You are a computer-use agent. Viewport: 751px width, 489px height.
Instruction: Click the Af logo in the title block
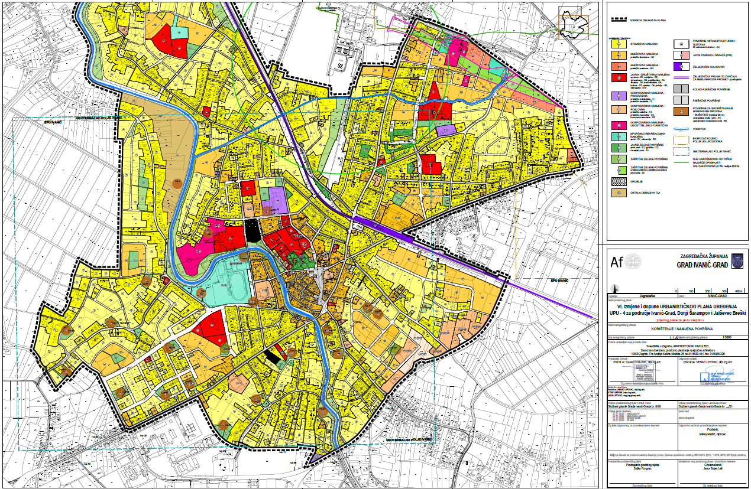(x=617, y=262)
